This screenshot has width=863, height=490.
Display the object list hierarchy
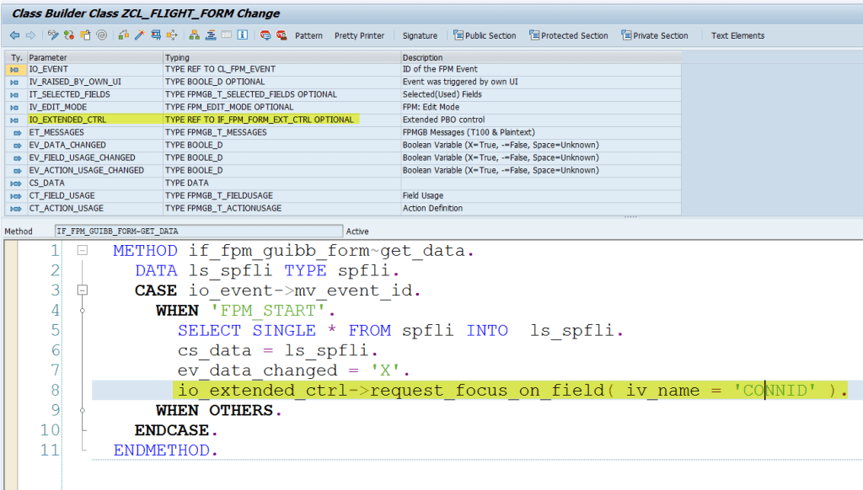(194, 35)
